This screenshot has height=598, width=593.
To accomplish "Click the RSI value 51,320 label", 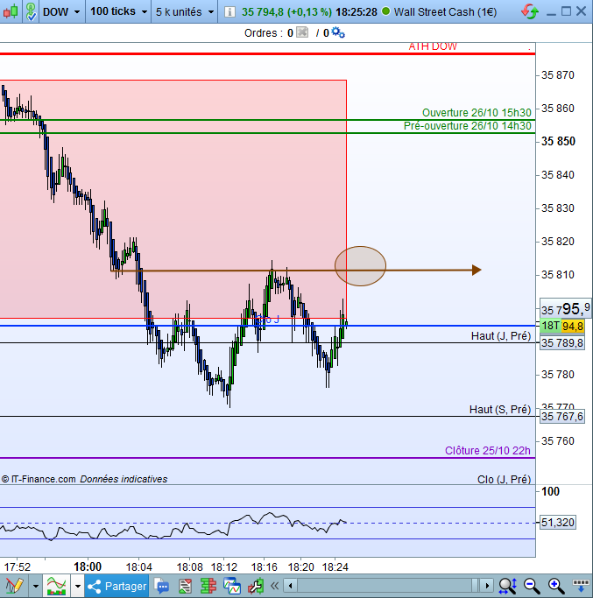I will (x=557, y=522).
